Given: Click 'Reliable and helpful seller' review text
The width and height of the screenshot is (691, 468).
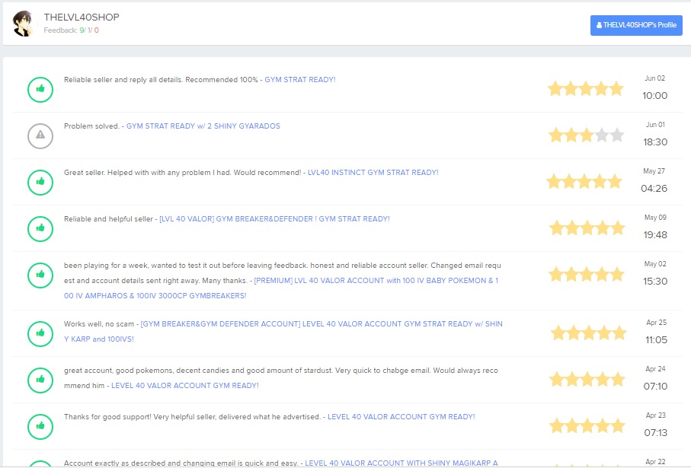Looking at the screenshot, I should click(x=108, y=219).
